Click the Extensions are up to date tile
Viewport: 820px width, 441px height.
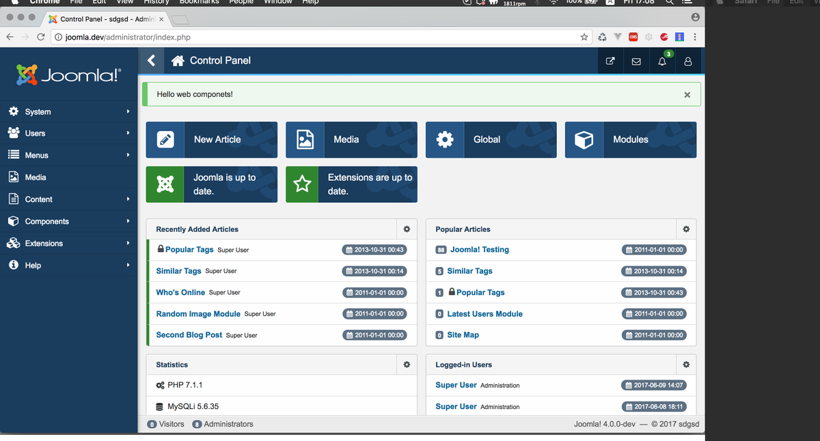click(x=351, y=184)
